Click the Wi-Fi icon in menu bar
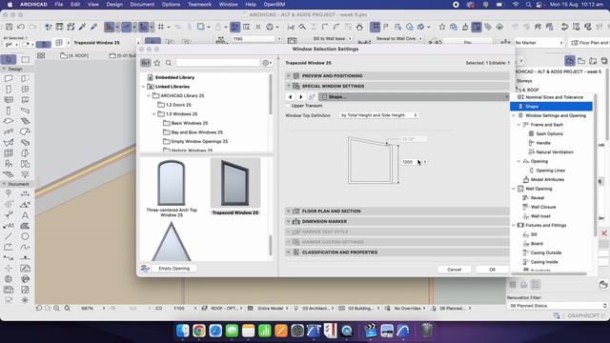Screen dimensions: 610x343 tap(516, 4)
